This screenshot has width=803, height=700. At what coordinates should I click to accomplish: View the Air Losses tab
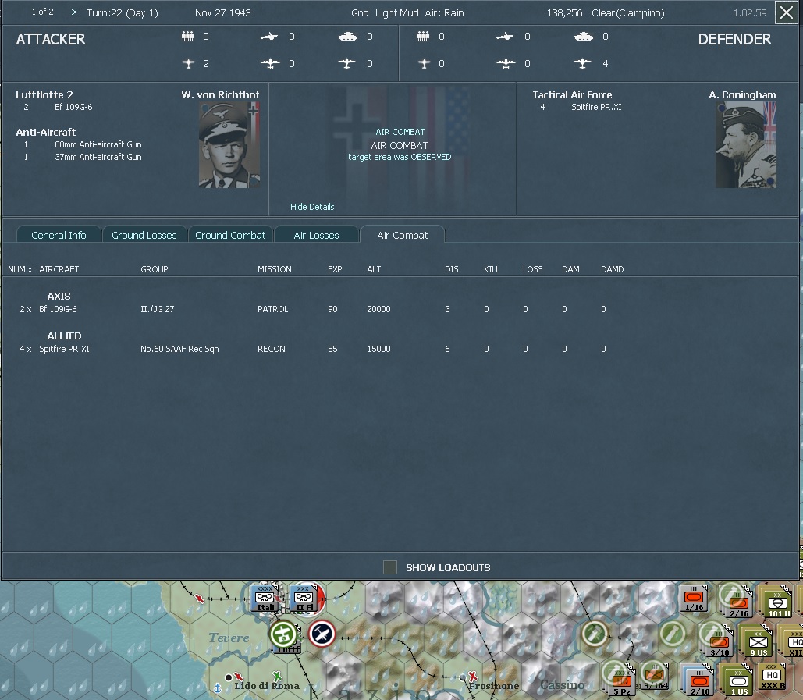pyautogui.click(x=316, y=234)
